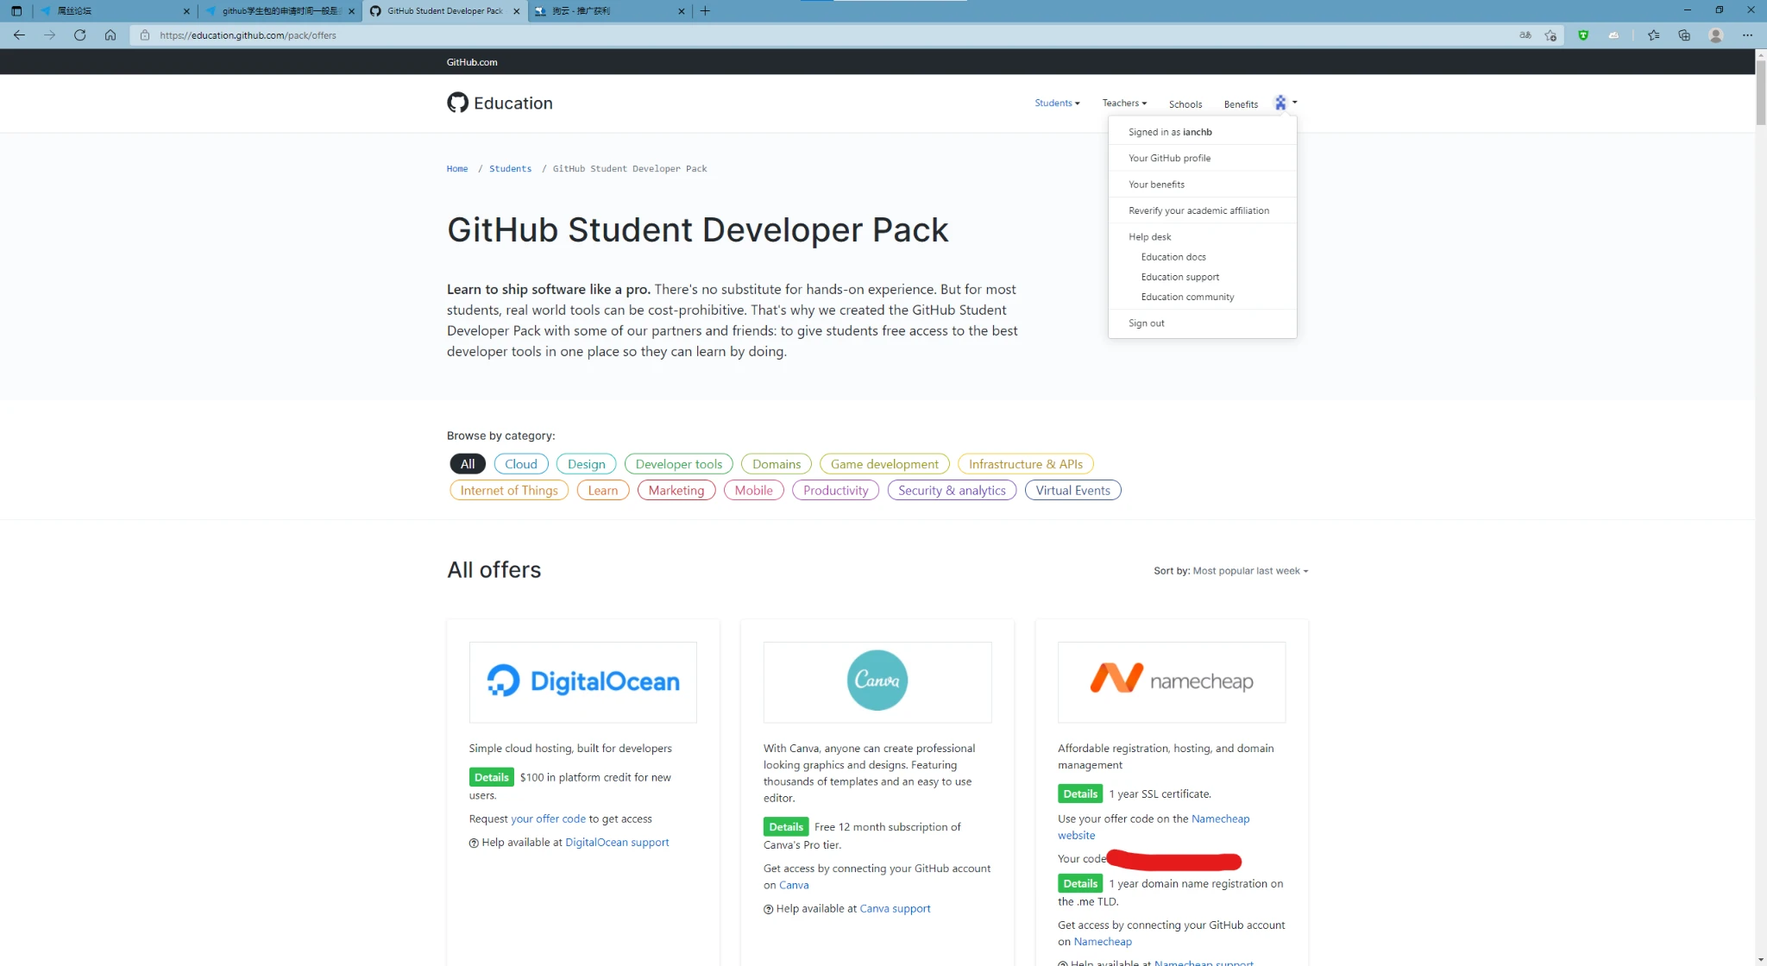Open a new browser tab
This screenshot has height=966, width=1767.
[705, 11]
